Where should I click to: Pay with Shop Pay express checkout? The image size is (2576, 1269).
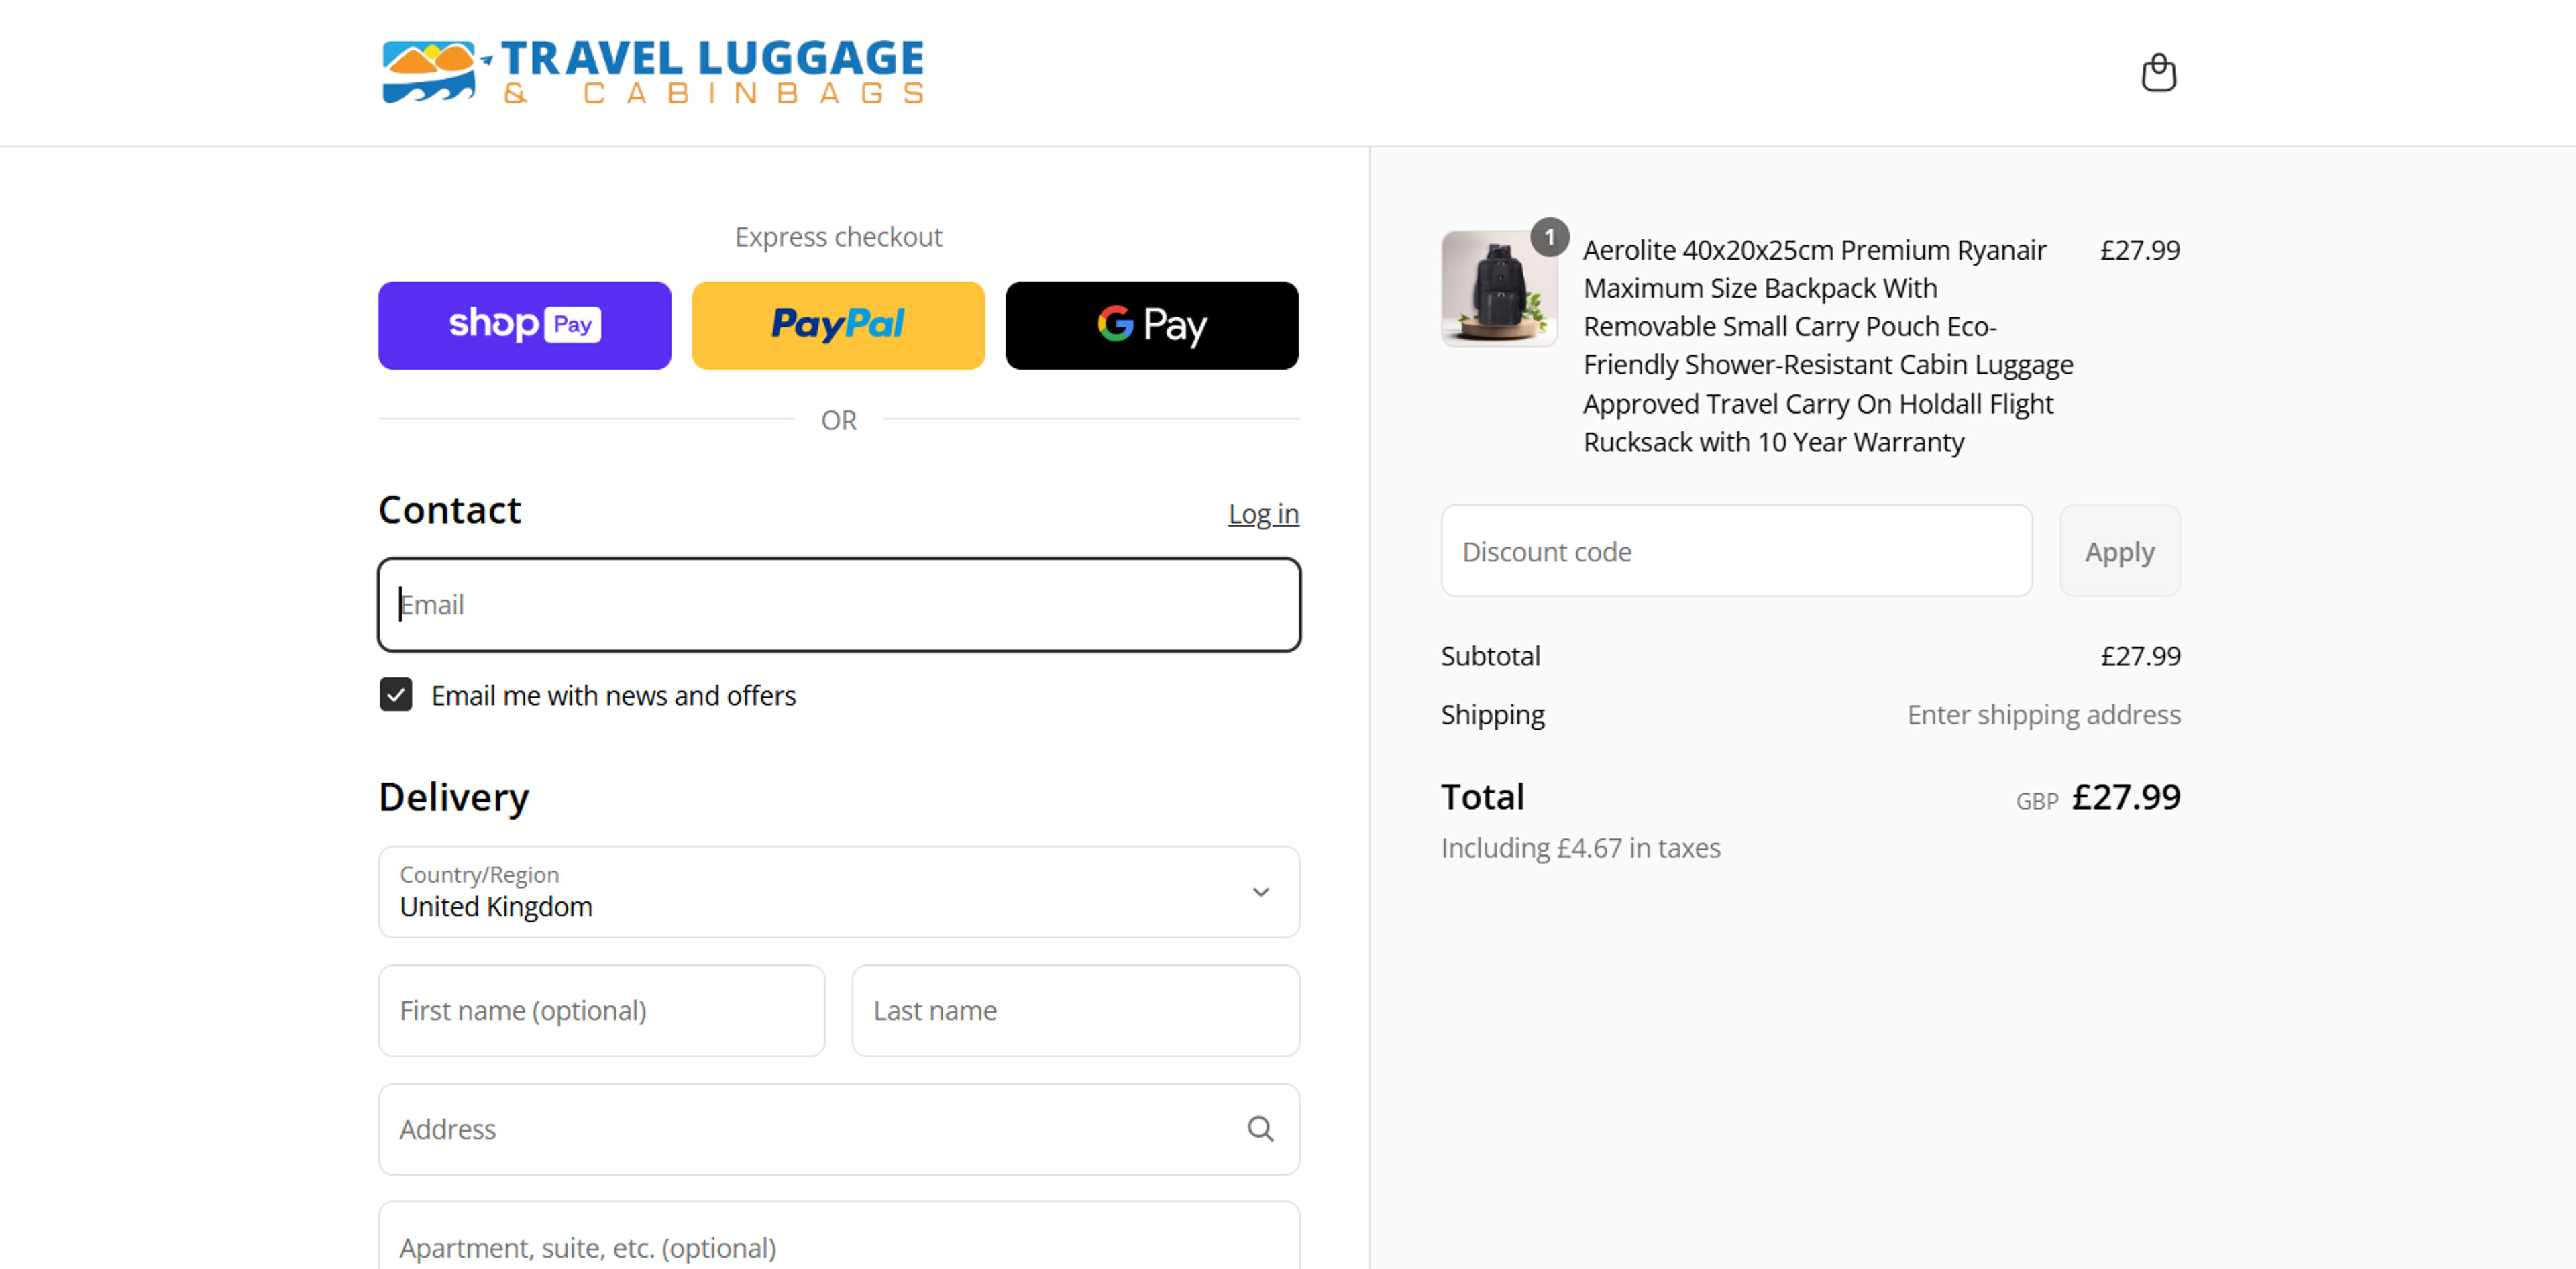click(x=524, y=325)
